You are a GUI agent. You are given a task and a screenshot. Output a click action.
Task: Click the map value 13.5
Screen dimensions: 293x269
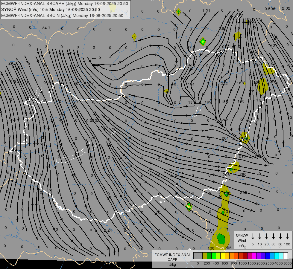(12, 82)
